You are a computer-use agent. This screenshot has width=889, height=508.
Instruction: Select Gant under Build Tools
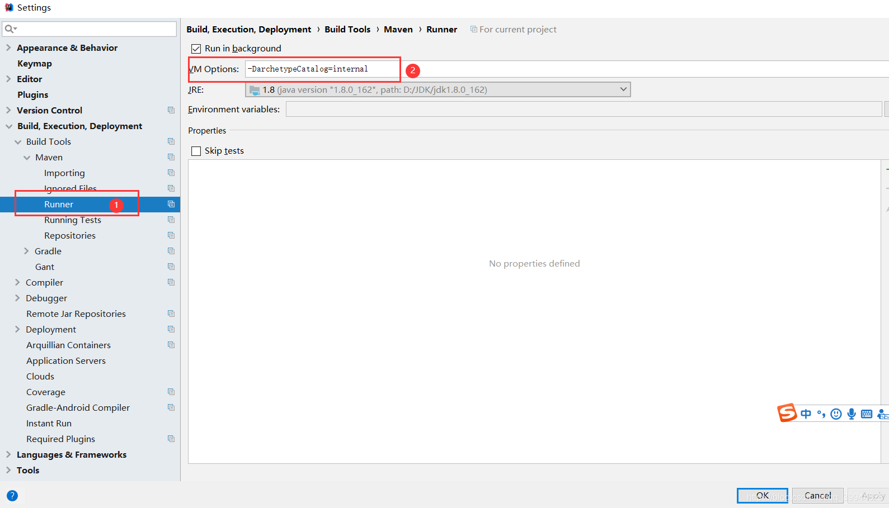pos(45,267)
